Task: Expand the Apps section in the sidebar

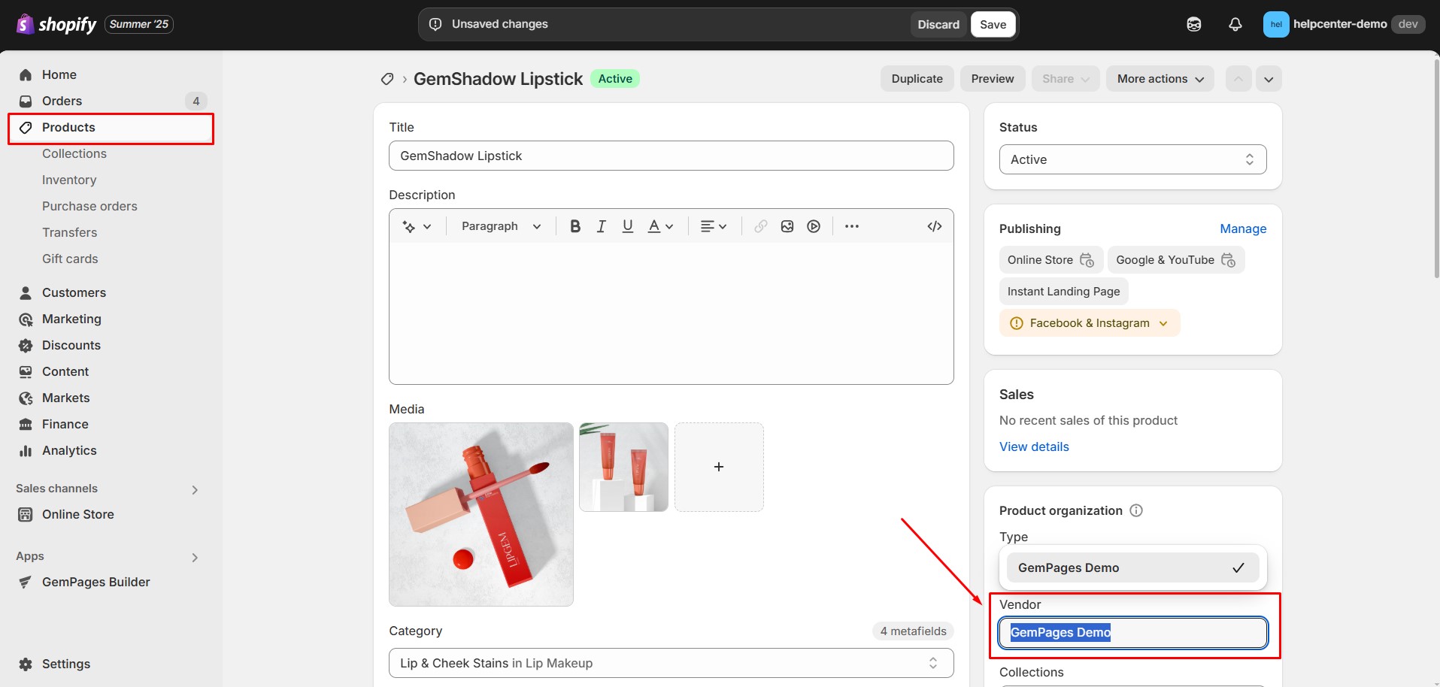Action: [x=194, y=557]
